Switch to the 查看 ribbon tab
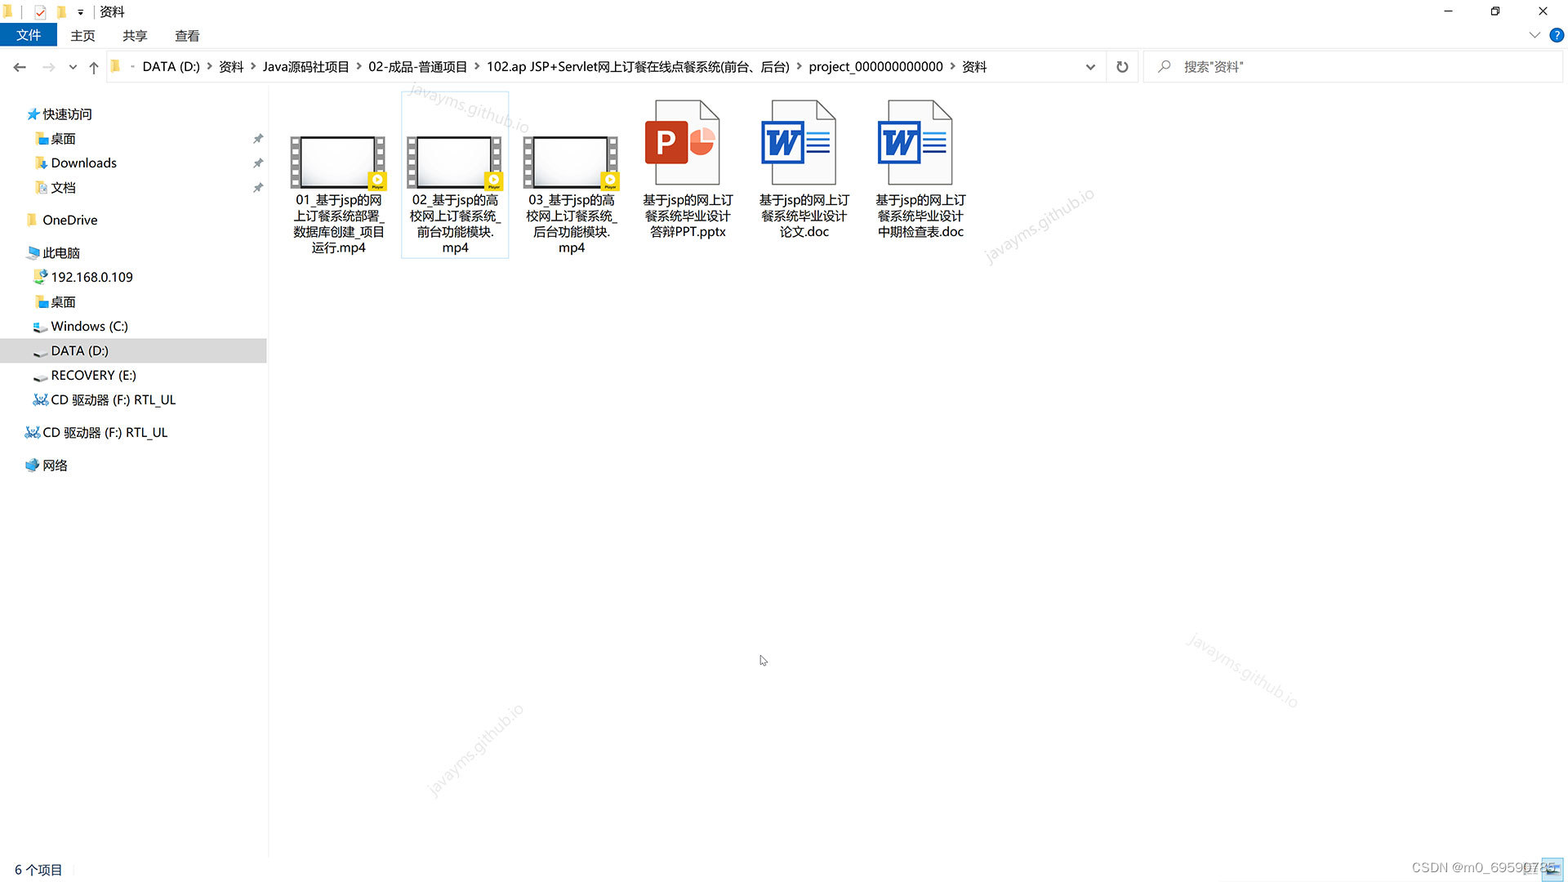Screen dimensions: 1568x882 coord(187,35)
